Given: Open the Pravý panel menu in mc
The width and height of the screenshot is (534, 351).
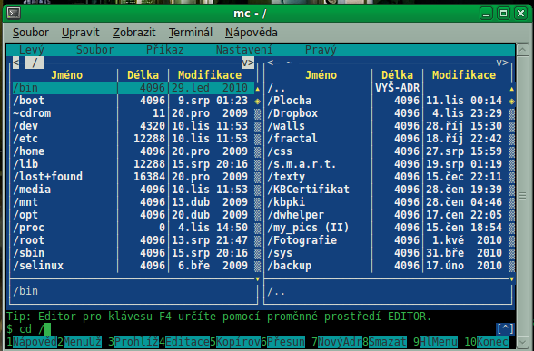Looking at the screenshot, I should (321, 50).
